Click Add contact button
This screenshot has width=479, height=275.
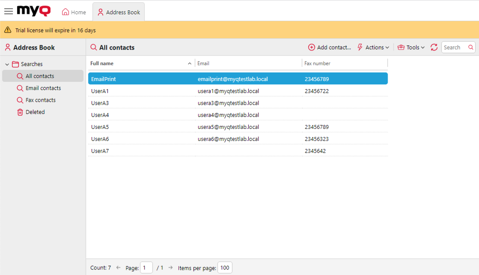329,47
